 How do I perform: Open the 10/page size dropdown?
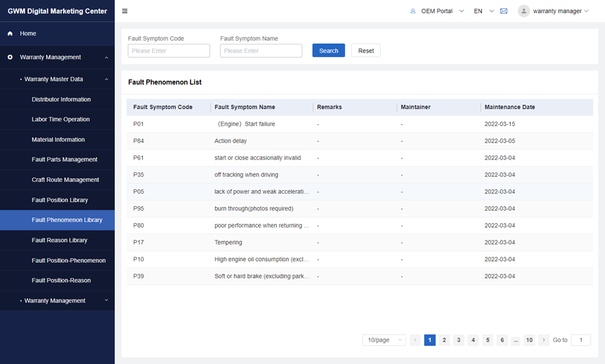point(384,340)
